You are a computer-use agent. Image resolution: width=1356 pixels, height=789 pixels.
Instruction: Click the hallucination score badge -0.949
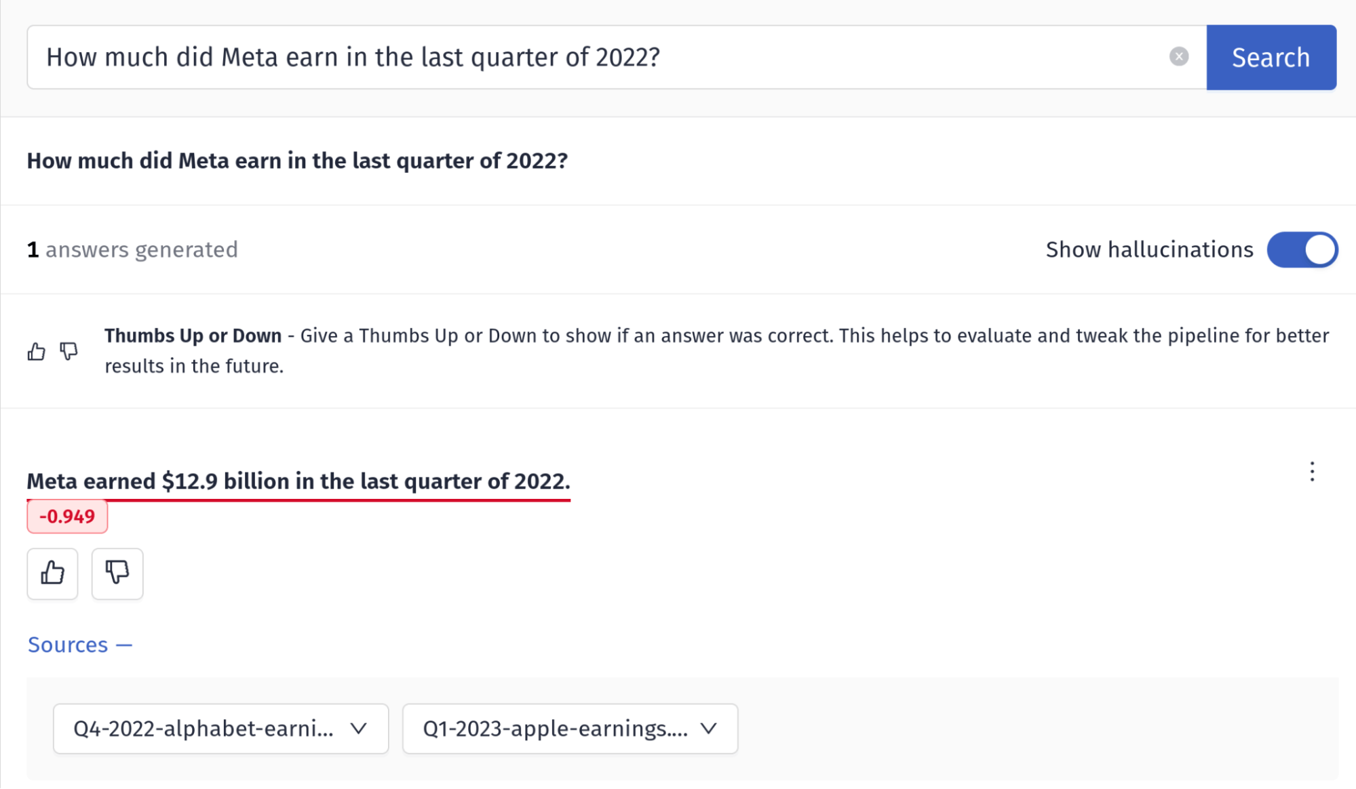66,516
